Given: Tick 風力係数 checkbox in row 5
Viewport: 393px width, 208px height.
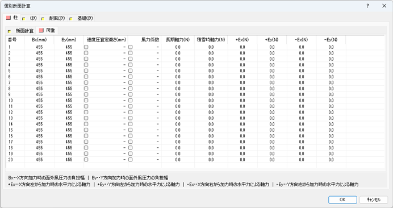Looking at the screenshot, I should (130, 71).
